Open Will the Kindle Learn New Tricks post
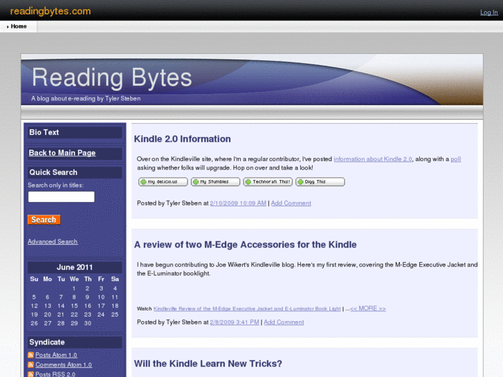 point(208,364)
